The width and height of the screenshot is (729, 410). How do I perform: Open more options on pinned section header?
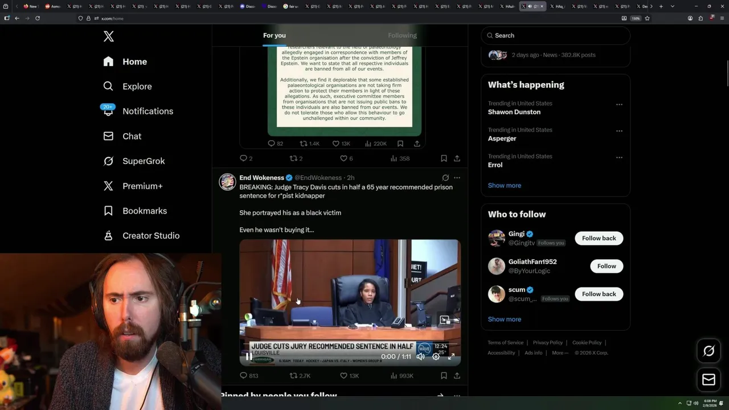click(457, 395)
